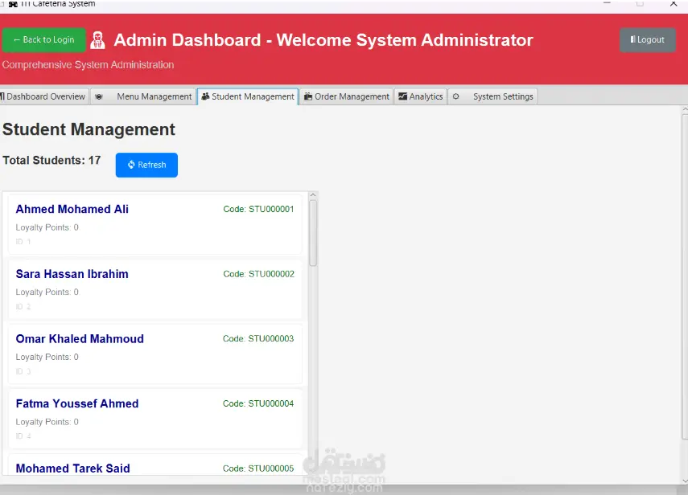Click the ITI Cafeteria System title bar icon

click(13, 4)
